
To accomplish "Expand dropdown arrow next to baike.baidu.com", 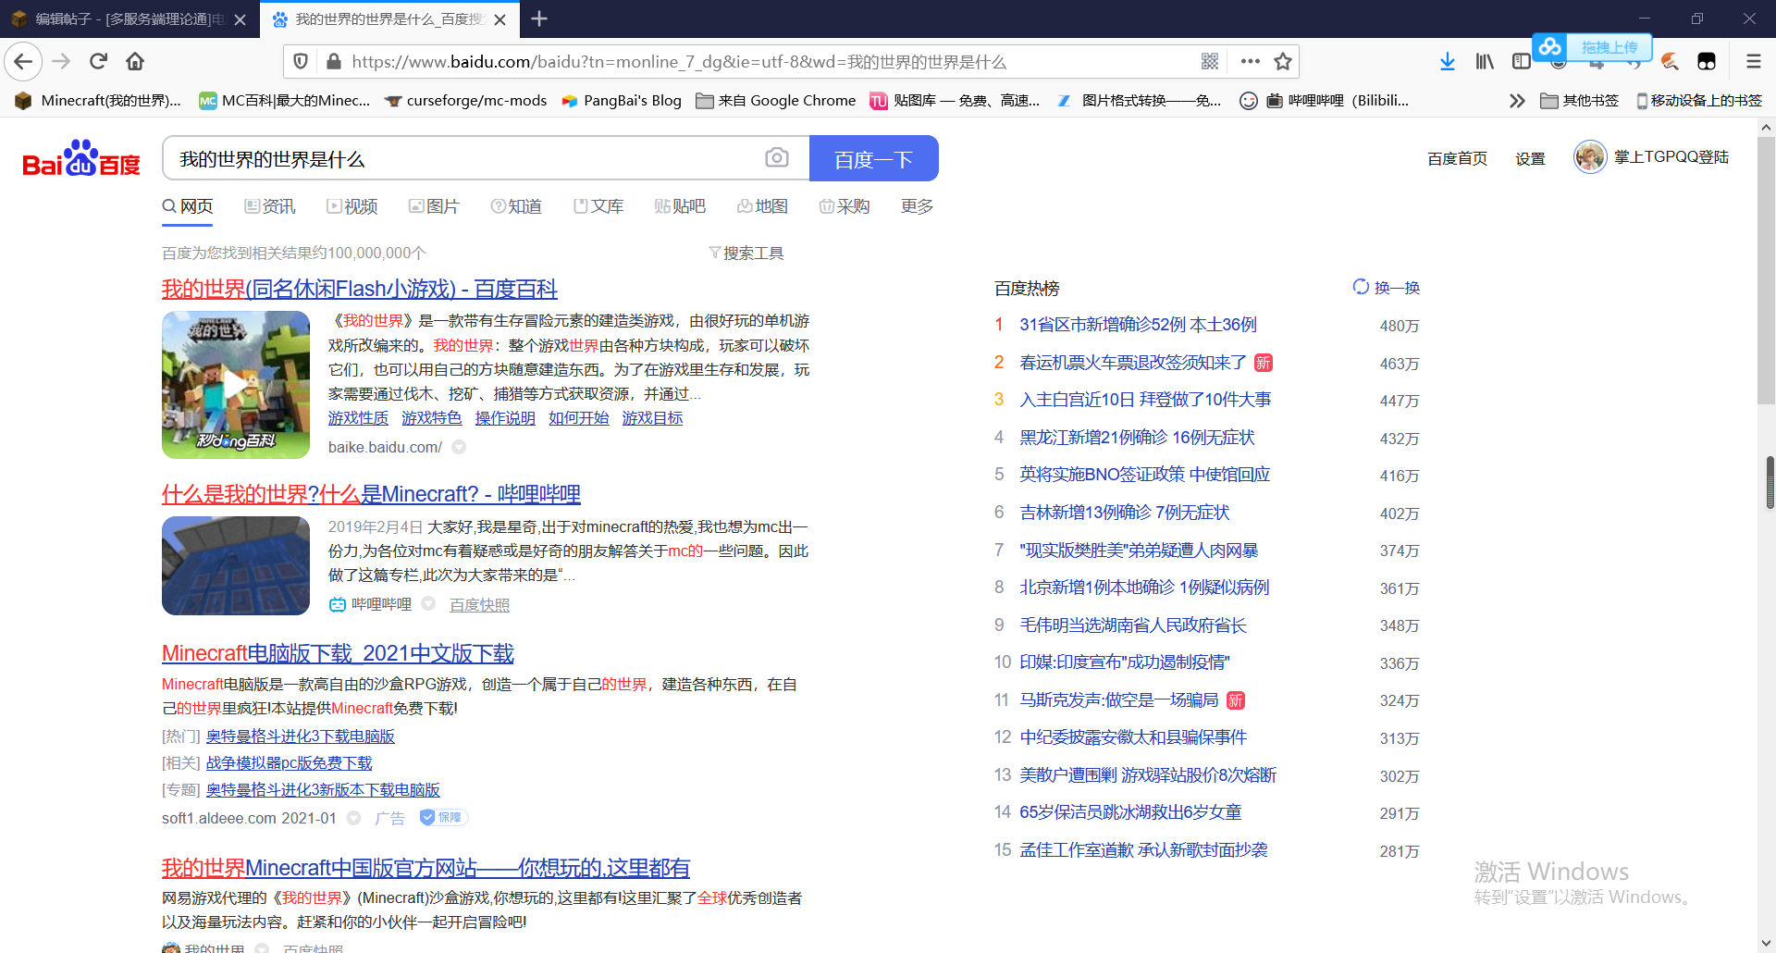I will click(459, 448).
